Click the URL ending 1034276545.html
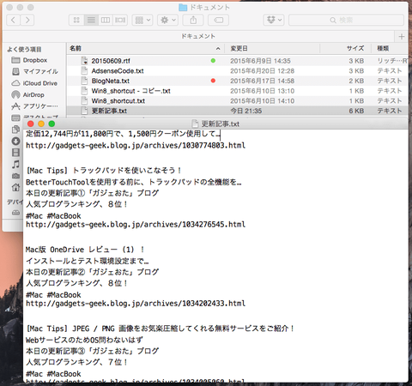The height and width of the screenshot is (386, 412). (136, 225)
